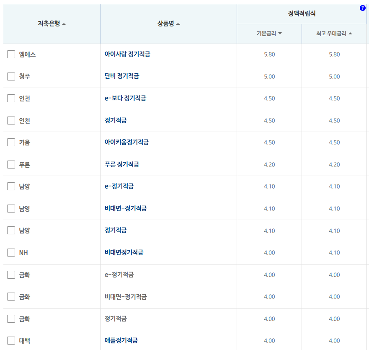Viewport: 369px width, 350px height.
Task: Click 기본금리 4.20 for 푸른
Action: pos(269,165)
